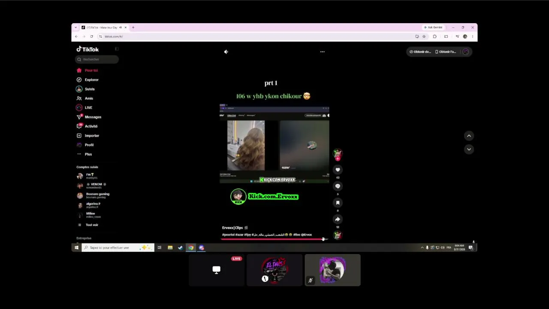The height and width of the screenshot is (309, 549).
Task: Click the Obtenir l'application button
Action: [446, 52]
